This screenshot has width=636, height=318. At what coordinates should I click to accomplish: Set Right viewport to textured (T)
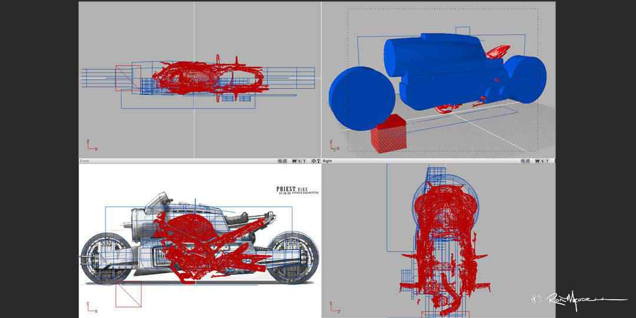547,161
